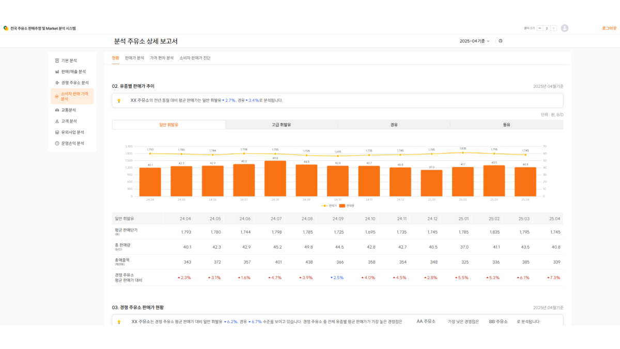The height and width of the screenshot is (349, 620).
Task: Click the 24.08 bar showing 49.8
Action: tap(275, 178)
